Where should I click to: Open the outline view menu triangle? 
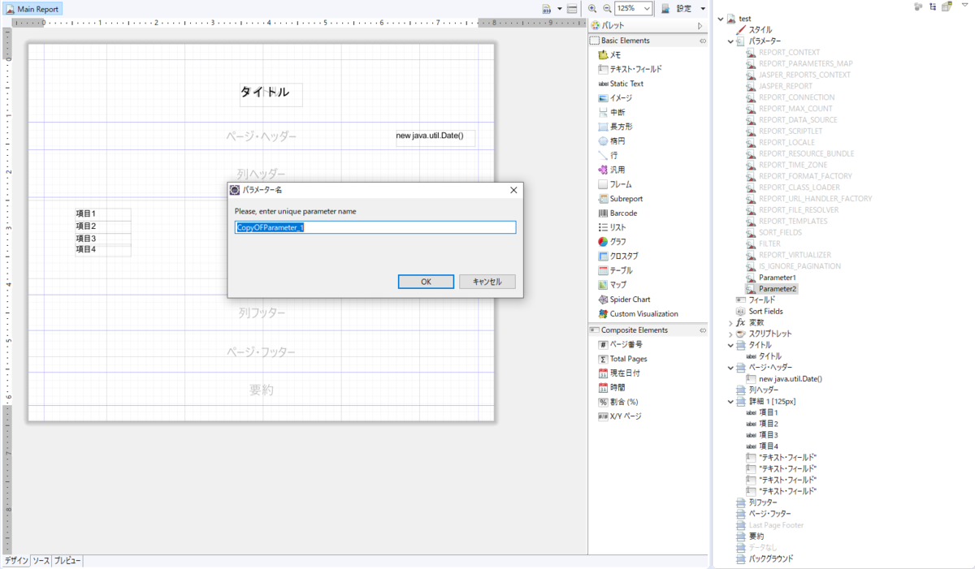coord(964,6)
